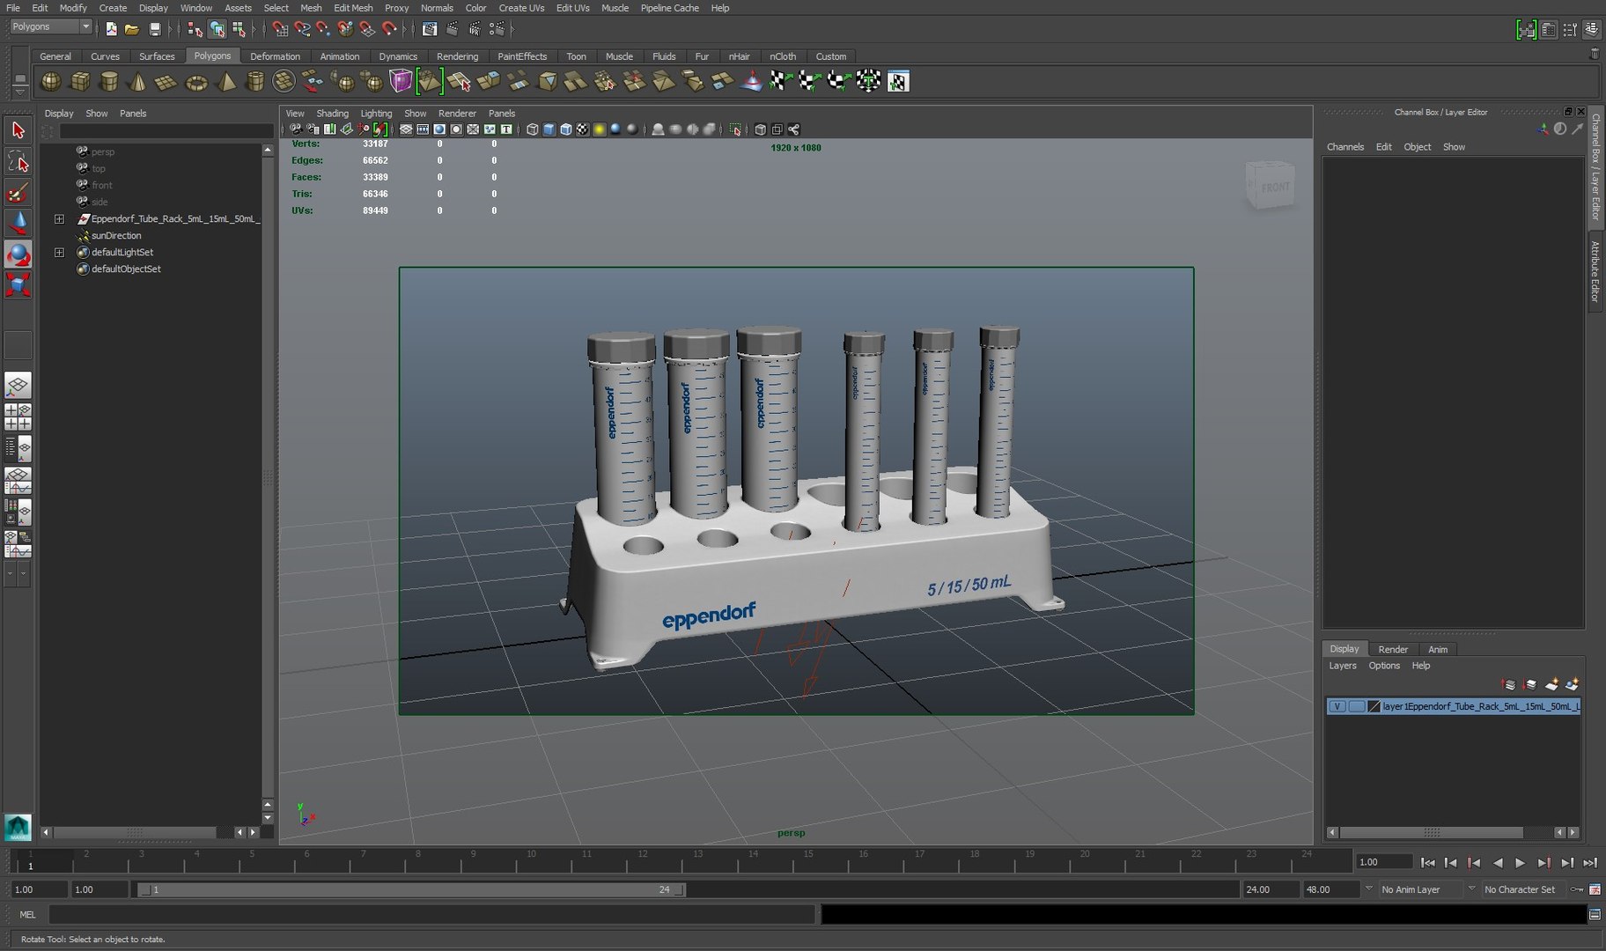Toggle textured display checker icon
Viewport: 1606px width, 951px height.
point(583,129)
